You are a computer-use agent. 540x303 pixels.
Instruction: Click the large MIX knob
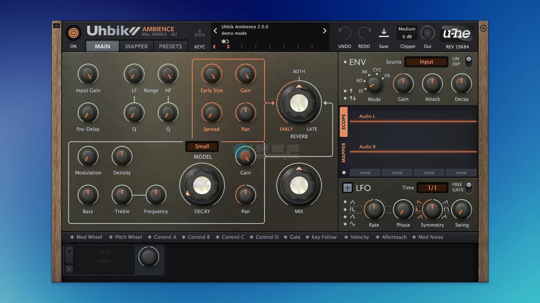click(x=299, y=185)
